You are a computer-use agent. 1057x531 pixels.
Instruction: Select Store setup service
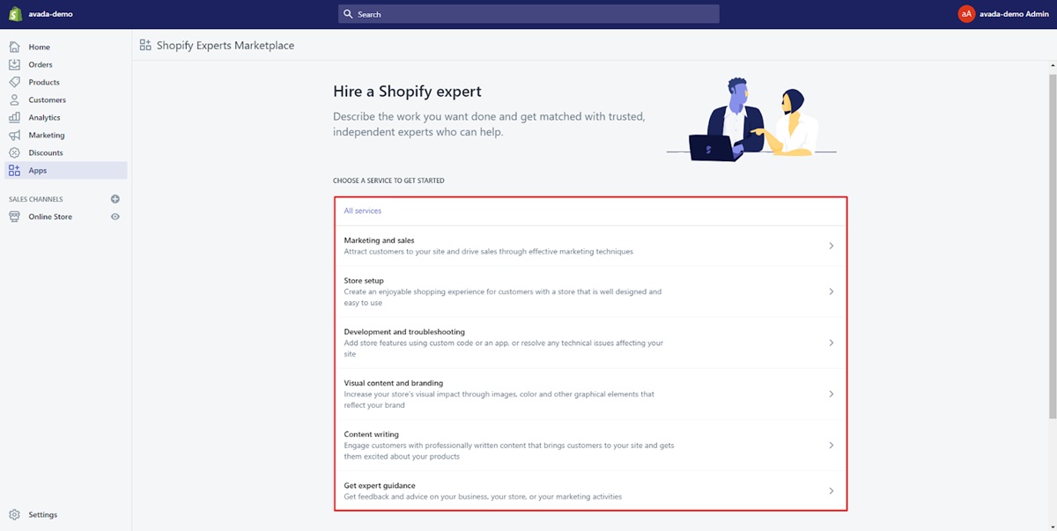point(590,291)
